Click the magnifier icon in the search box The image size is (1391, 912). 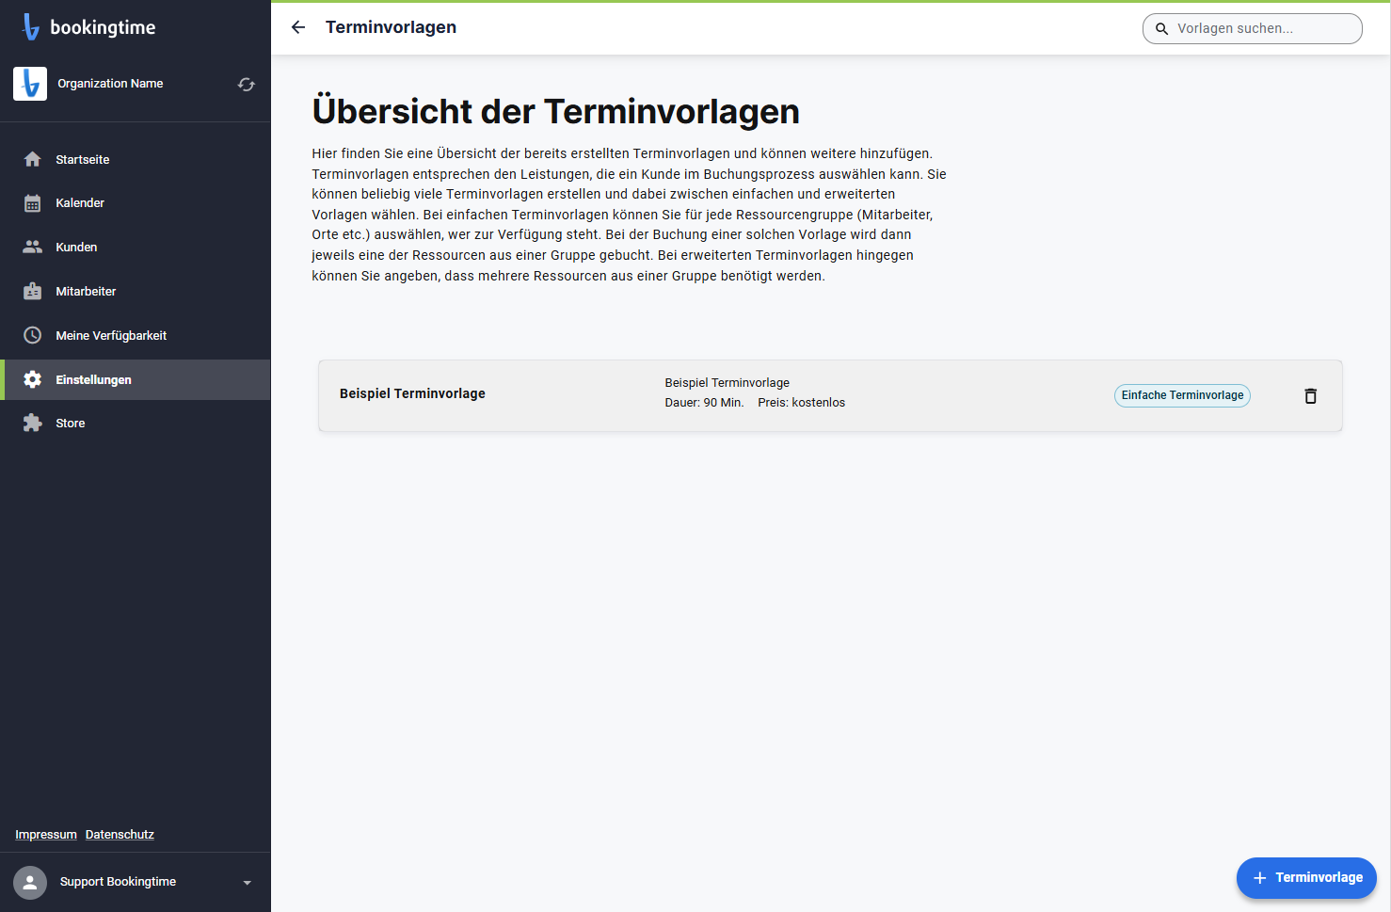(1162, 29)
